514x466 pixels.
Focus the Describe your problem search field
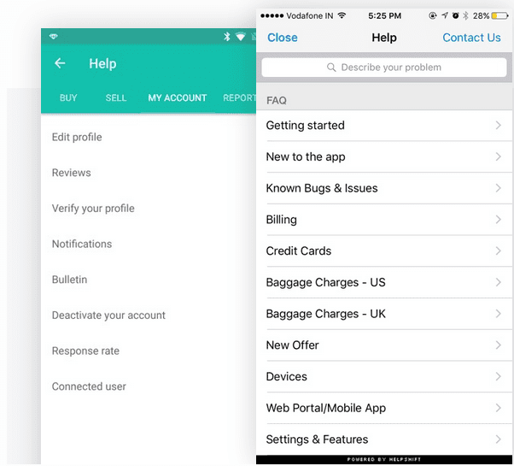pyautogui.click(x=384, y=68)
